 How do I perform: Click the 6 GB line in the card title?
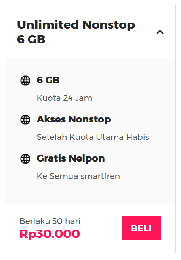coord(31,39)
